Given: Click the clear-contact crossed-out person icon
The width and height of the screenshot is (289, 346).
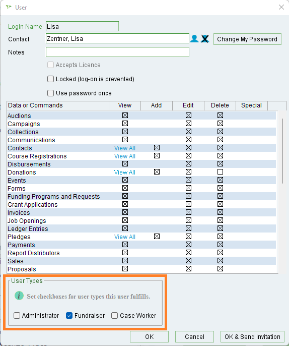Looking at the screenshot, I should click(x=205, y=39).
